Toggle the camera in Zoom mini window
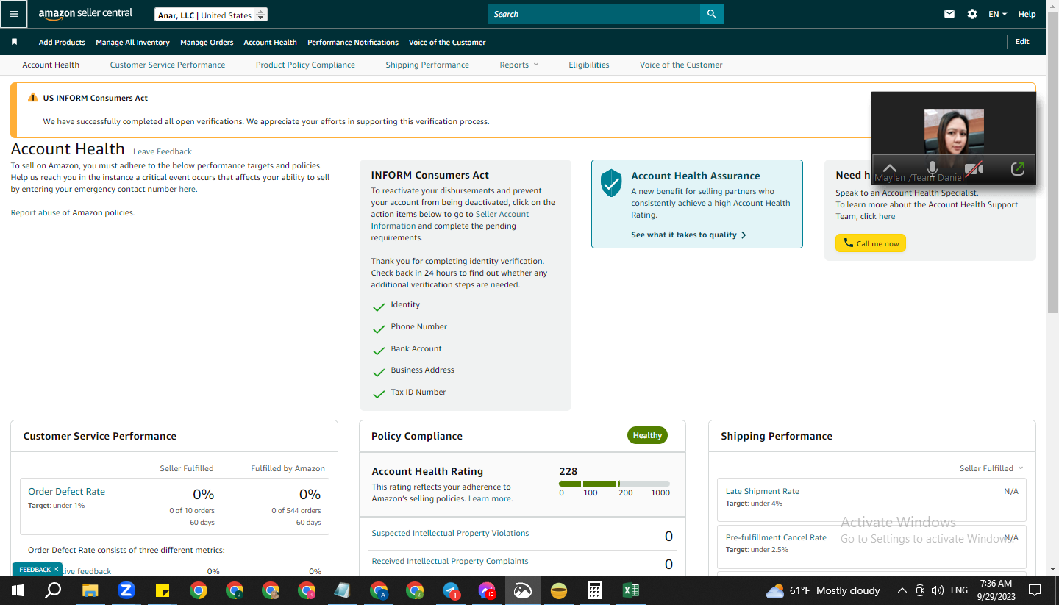 click(974, 168)
